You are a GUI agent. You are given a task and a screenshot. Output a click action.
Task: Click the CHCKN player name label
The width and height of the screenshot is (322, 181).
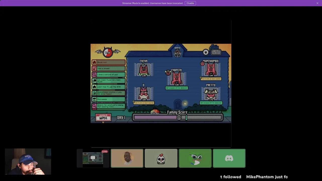pyautogui.click(x=144, y=61)
